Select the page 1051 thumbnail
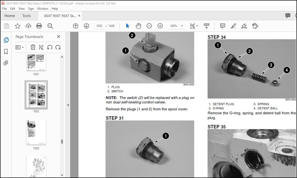 tap(36, 62)
